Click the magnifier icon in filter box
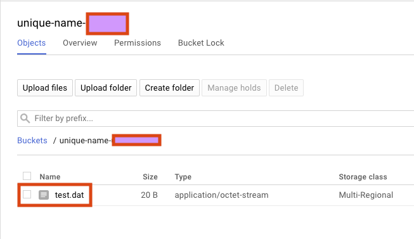This screenshot has width=414, height=239. click(x=25, y=119)
